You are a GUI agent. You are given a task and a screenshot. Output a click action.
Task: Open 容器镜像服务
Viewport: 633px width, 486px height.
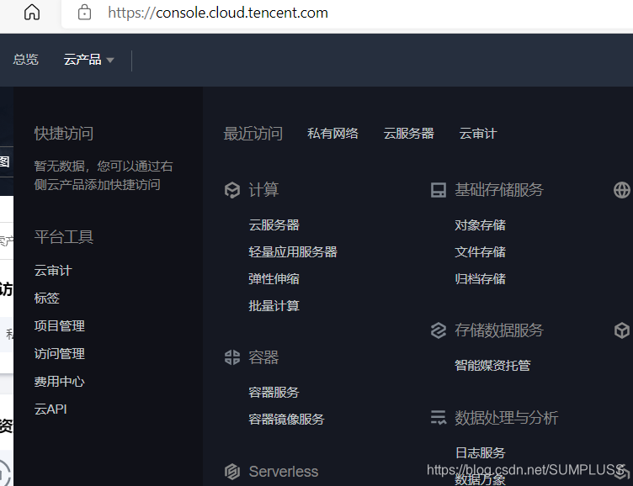pyautogui.click(x=286, y=420)
